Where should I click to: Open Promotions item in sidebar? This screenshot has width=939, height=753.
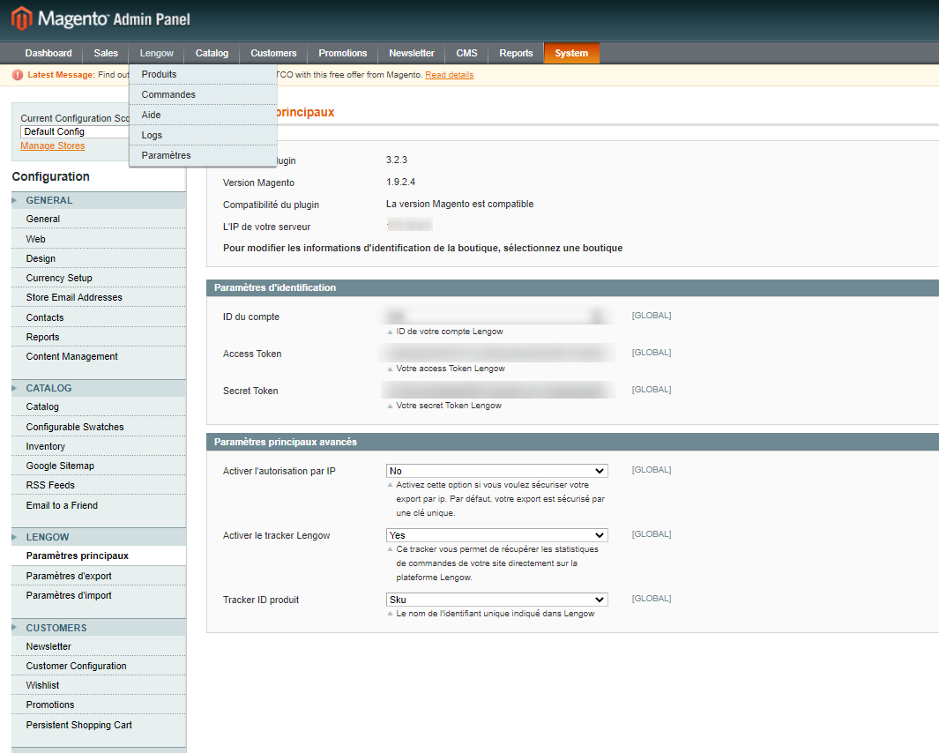coord(99,705)
